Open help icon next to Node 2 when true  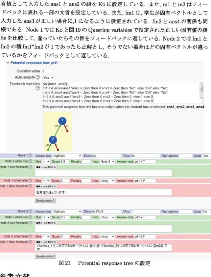[30, 217]
